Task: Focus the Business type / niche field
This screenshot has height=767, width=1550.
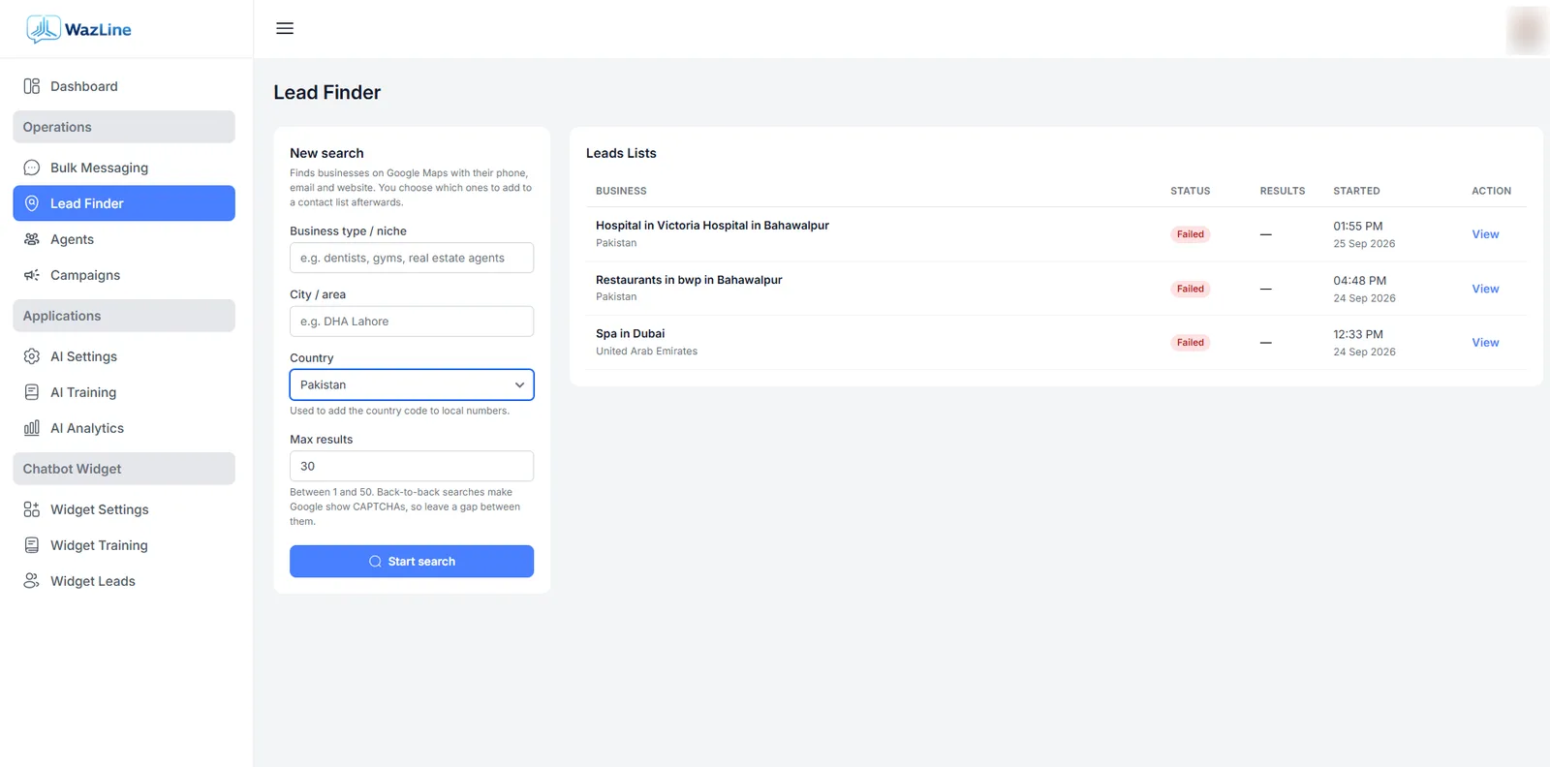Action: coord(412,258)
